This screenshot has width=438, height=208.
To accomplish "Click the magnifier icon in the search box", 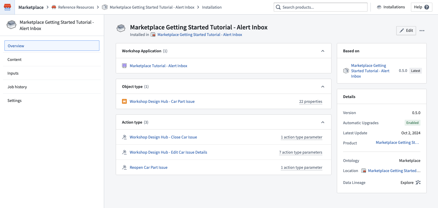I will [x=278, y=7].
